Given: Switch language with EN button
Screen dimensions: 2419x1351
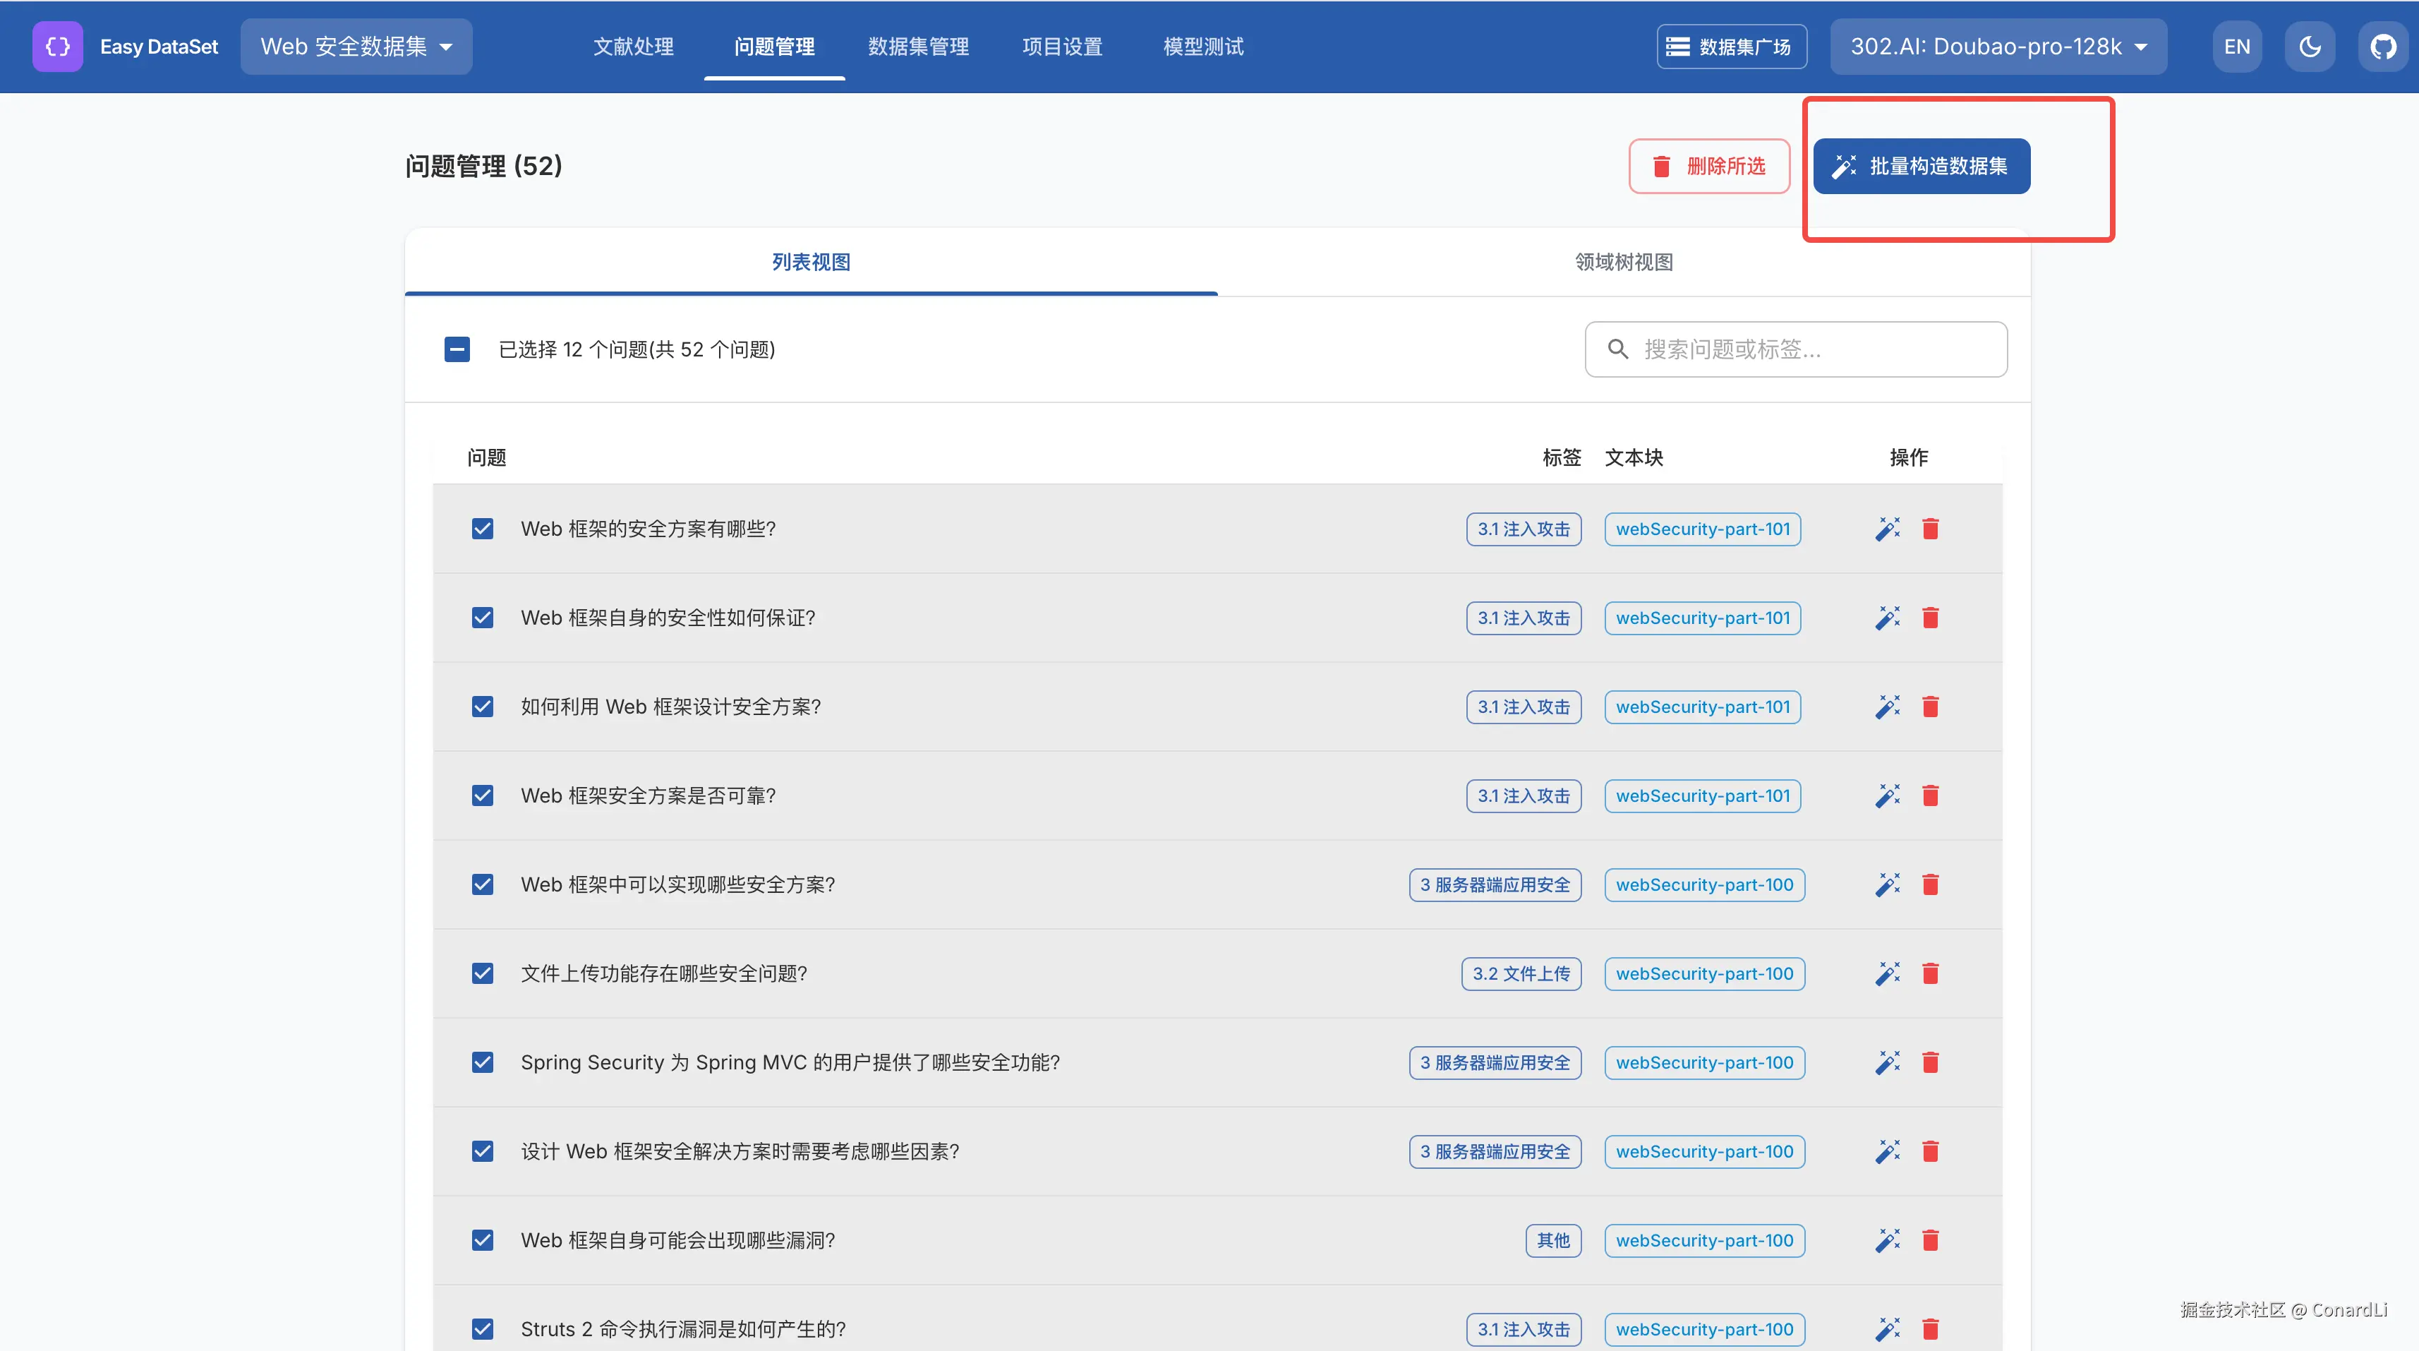Looking at the screenshot, I should [x=2236, y=46].
